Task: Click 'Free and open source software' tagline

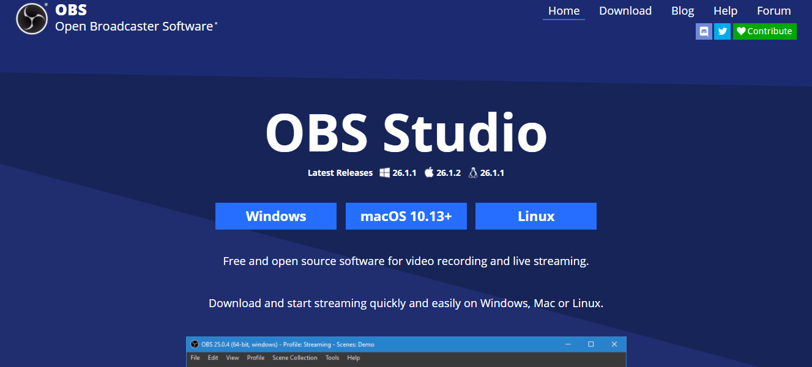Action: tap(406, 261)
